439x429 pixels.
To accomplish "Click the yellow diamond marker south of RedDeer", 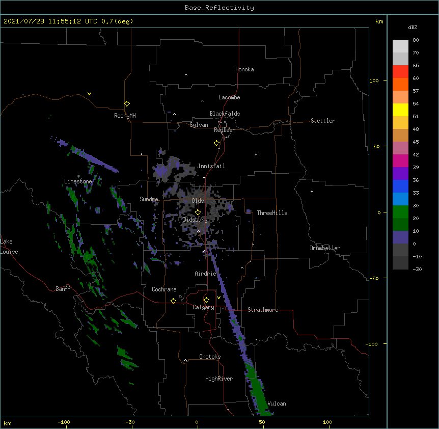I will (216, 143).
